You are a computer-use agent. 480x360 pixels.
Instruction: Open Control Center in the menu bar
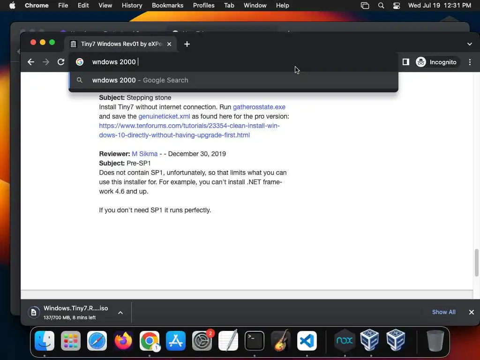click(397, 6)
